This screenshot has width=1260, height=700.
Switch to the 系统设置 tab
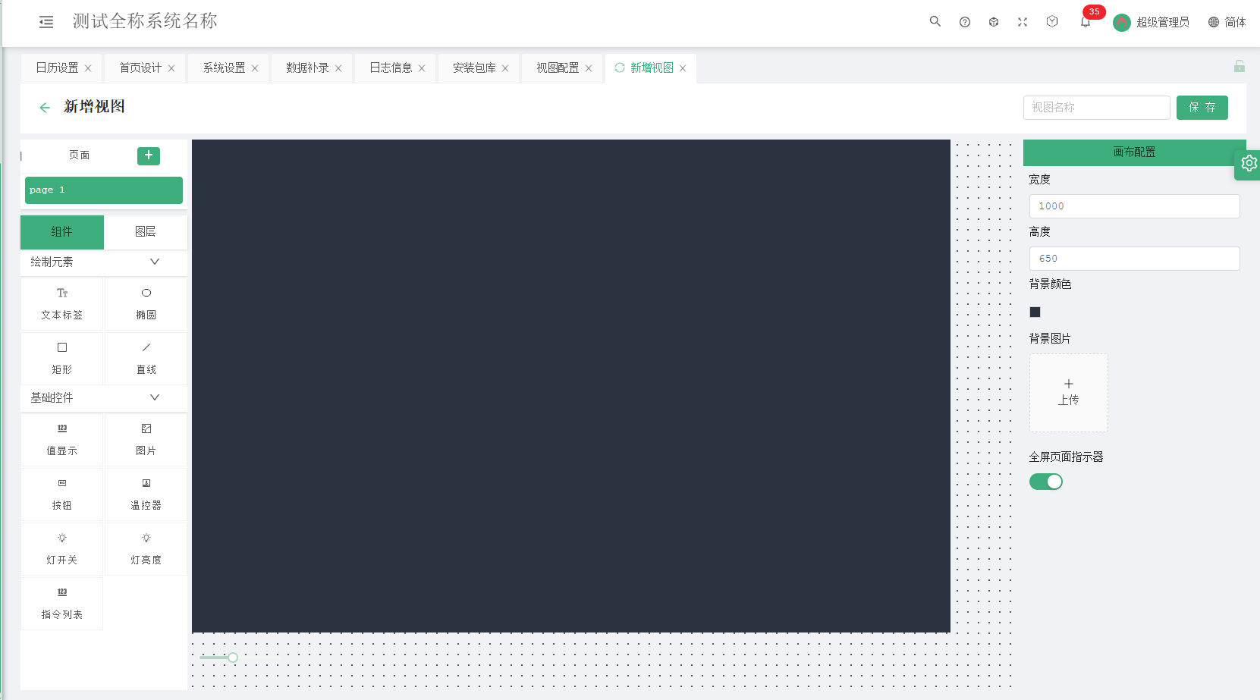(x=224, y=67)
